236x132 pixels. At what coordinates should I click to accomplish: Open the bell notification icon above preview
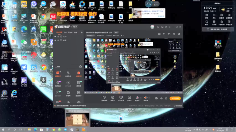pyautogui.click(x=174, y=34)
